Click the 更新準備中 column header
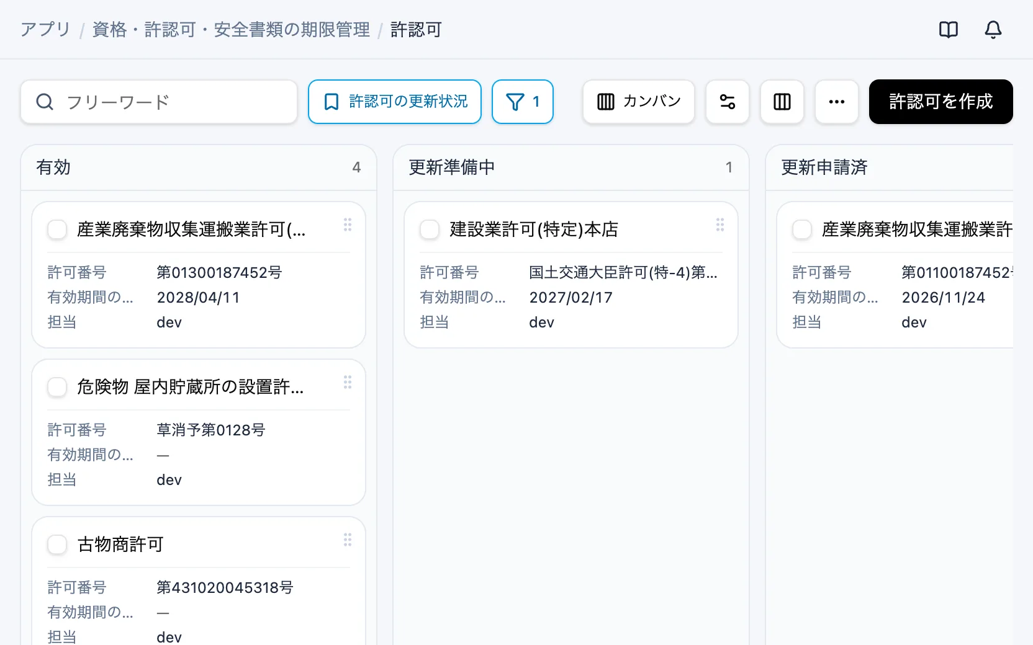The width and height of the screenshot is (1033, 645). pos(571,167)
